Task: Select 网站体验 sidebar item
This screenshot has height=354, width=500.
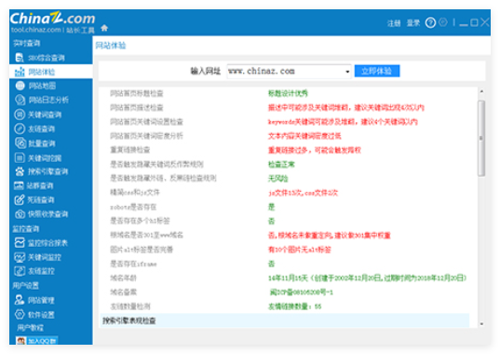Action: click(x=51, y=72)
